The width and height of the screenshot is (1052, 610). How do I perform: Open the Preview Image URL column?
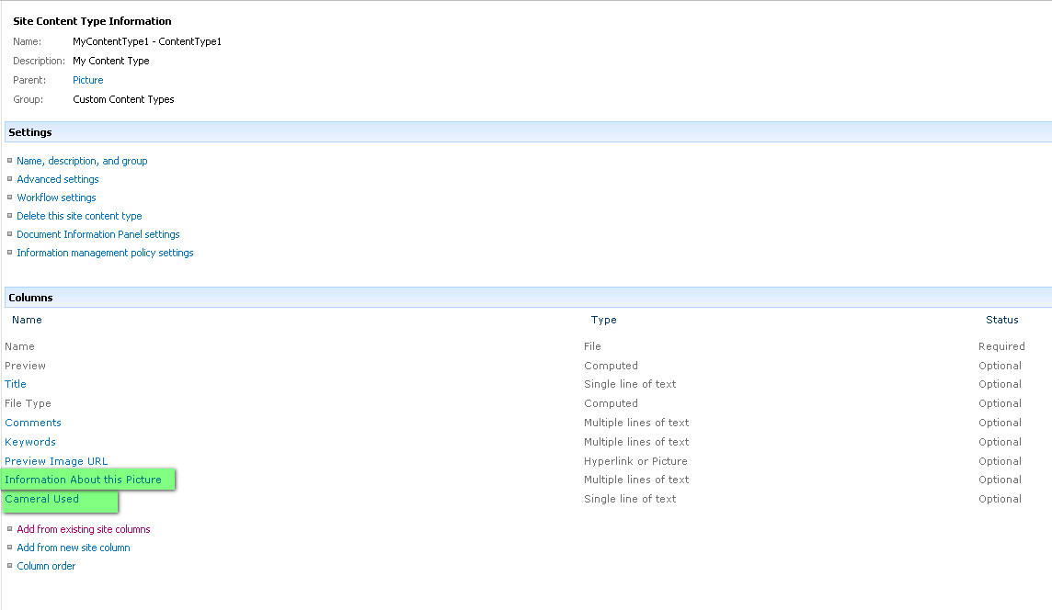coord(56,461)
